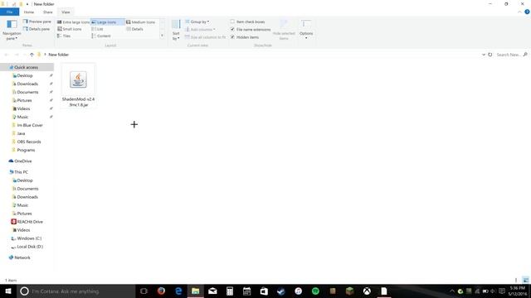Select the ShadersMod jar file
Image resolution: width=531 pixels, height=298 pixels.
(x=78, y=86)
